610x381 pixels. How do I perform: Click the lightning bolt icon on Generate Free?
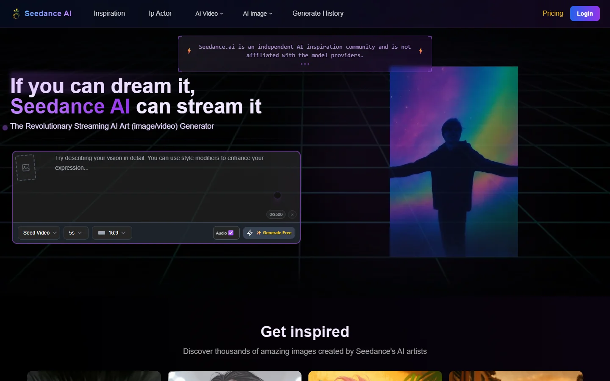[x=250, y=232]
